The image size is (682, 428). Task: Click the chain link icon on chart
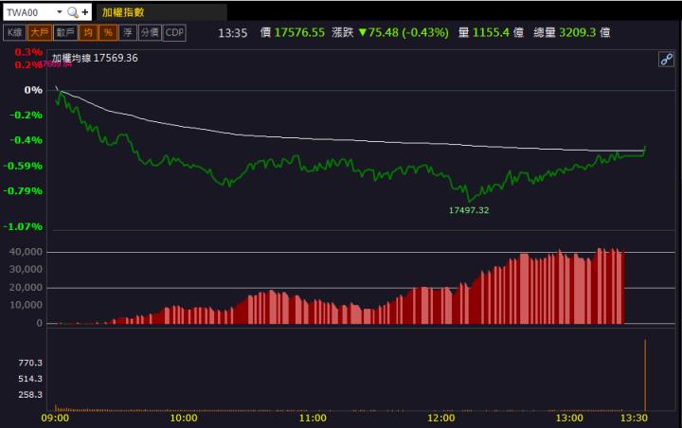(x=666, y=59)
